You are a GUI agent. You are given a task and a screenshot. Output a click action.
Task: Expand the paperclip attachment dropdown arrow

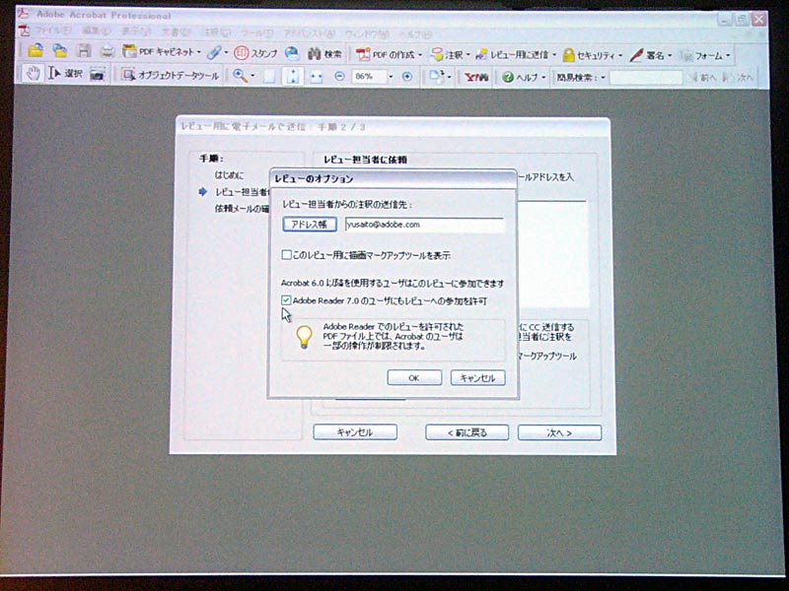click(226, 53)
